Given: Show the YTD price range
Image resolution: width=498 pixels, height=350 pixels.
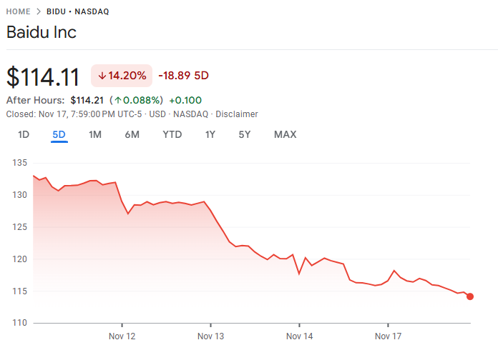Looking at the screenshot, I should tap(172, 134).
